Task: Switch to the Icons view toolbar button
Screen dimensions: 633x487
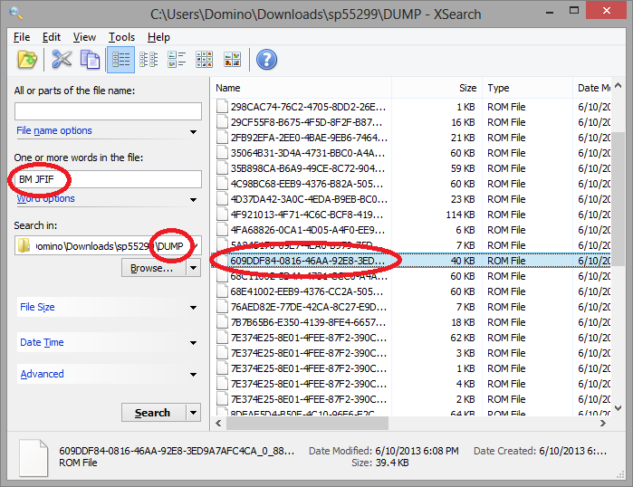Action: click(205, 60)
